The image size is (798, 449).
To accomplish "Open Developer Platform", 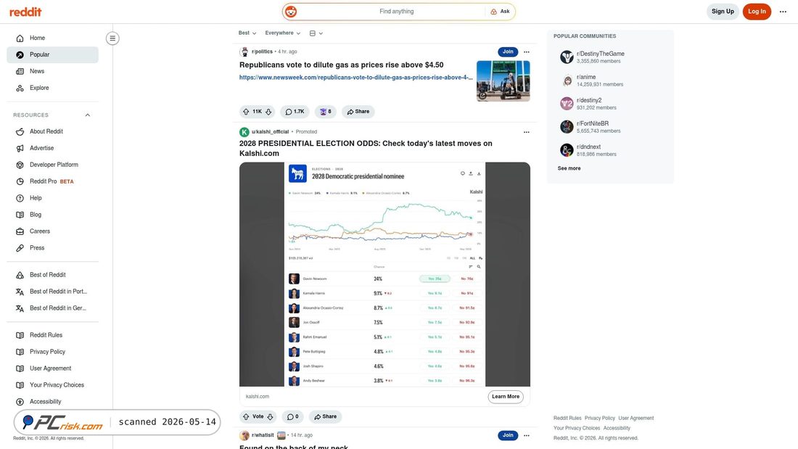I will [x=52, y=165].
